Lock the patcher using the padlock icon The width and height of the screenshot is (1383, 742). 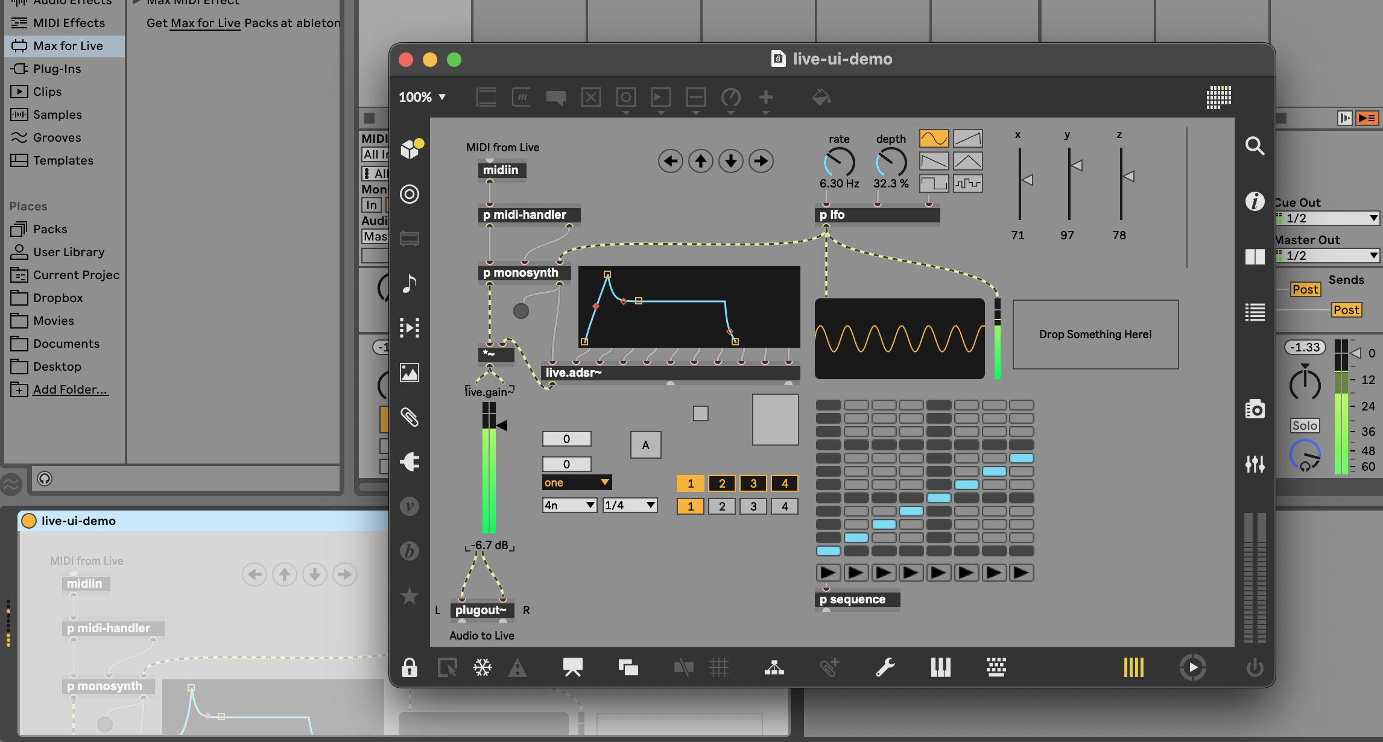click(410, 667)
